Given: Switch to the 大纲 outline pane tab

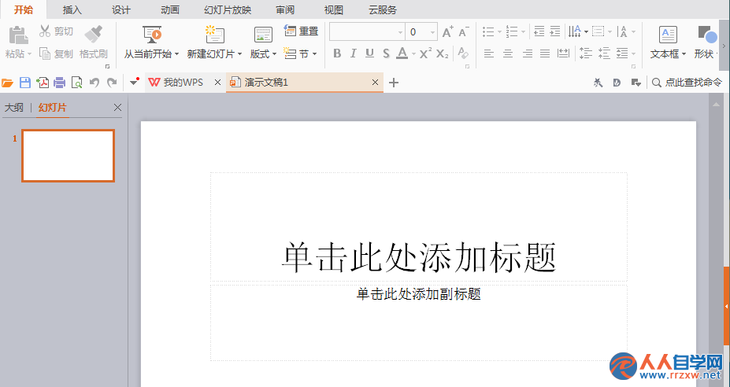Looking at the screenshot, I should 14,108.
